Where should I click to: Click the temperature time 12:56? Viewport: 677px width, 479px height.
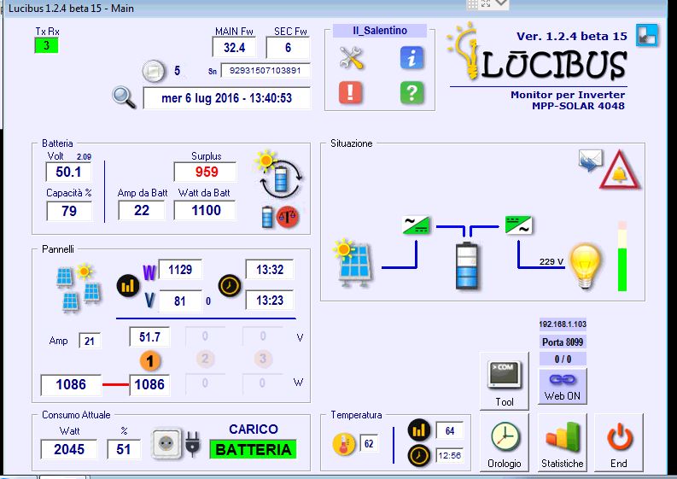point(449,456)
